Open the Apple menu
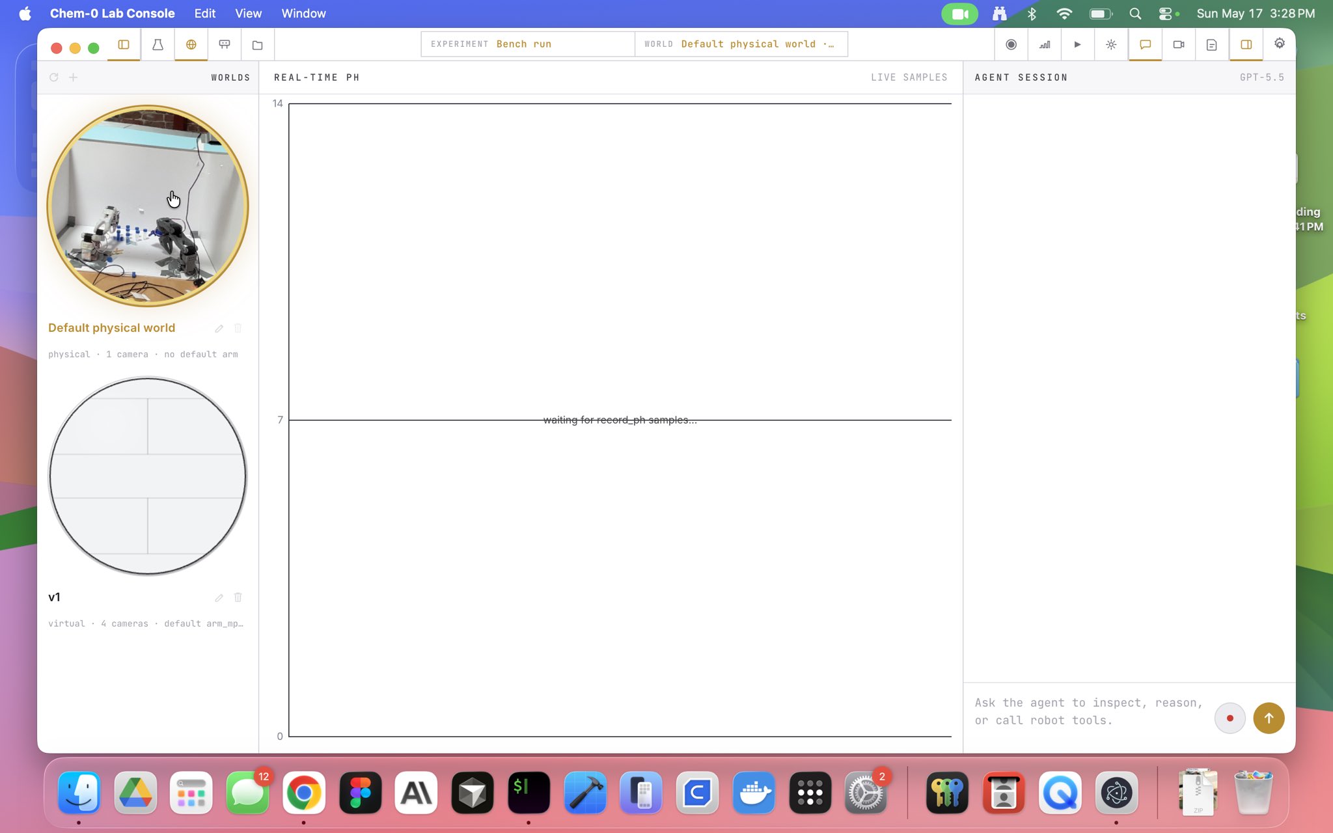This screenshot has height=833, width=1333. (x=25, y=14)
